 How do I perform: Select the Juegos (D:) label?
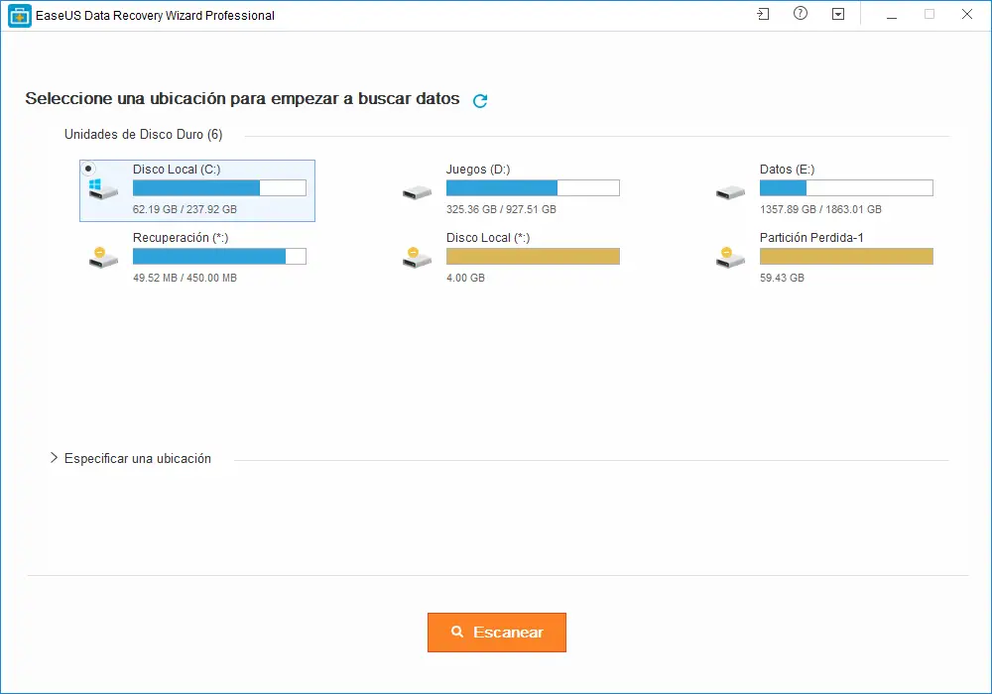(478, 169)
